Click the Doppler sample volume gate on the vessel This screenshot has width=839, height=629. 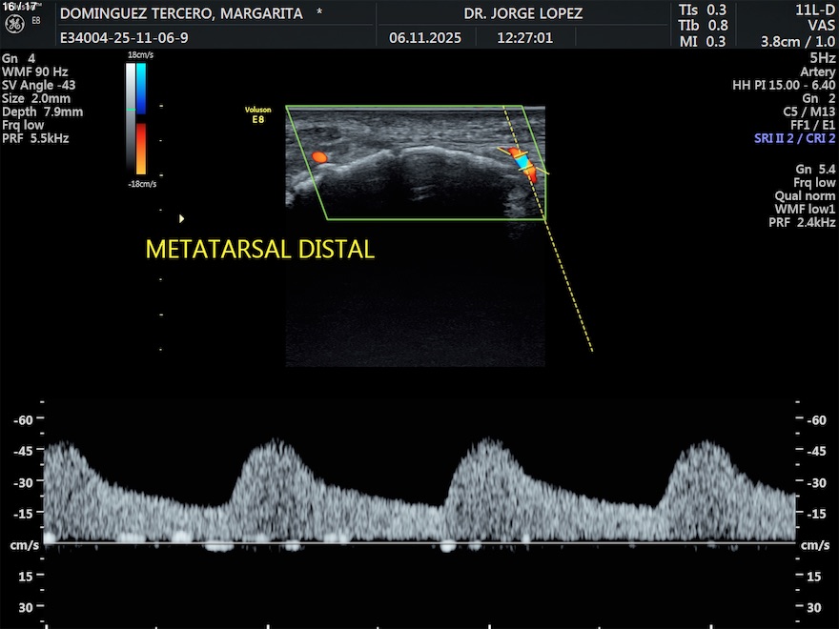click(523, 163)
